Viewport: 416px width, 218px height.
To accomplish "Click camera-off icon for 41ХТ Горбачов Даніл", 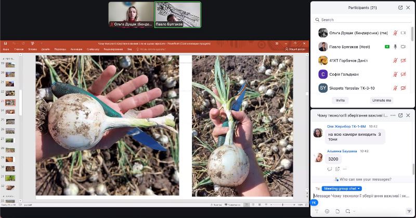I will coord(404,61).
